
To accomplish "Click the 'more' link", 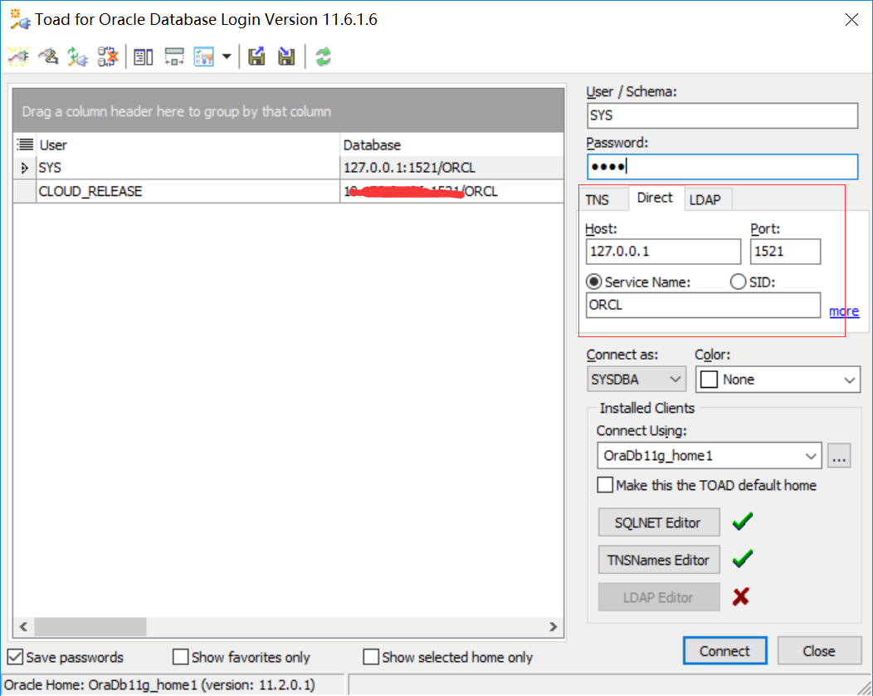I will pos(844,311).
